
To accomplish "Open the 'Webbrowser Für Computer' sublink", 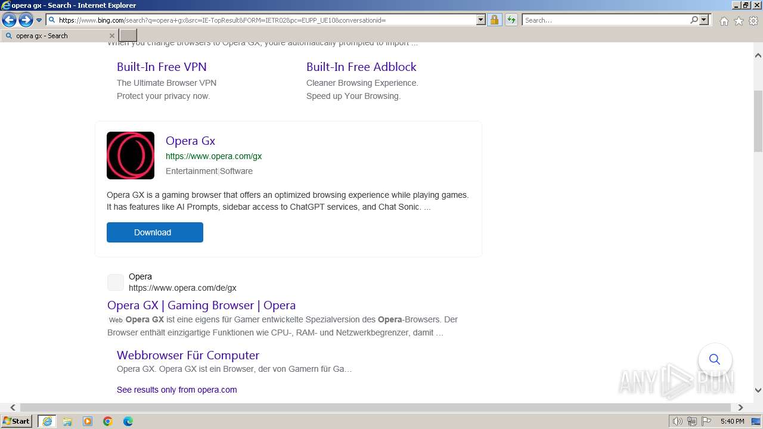I will (188, 355).
